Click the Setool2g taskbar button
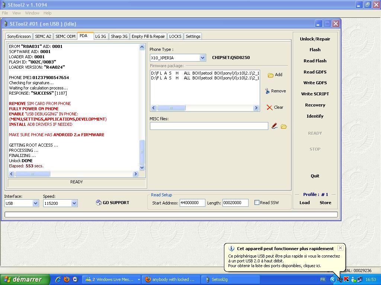 (230, 279)
